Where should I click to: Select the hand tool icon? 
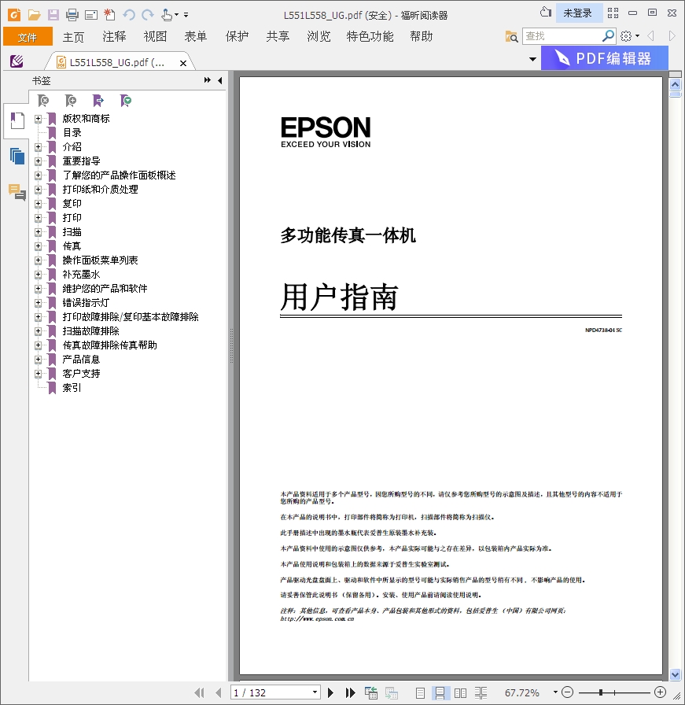(x=167, y=15)
